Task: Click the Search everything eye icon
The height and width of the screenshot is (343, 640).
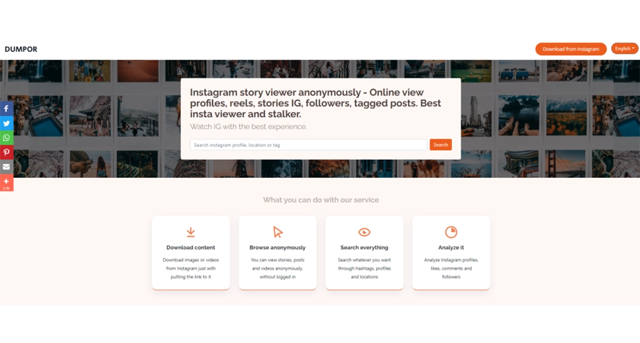Action: (364, 232)
